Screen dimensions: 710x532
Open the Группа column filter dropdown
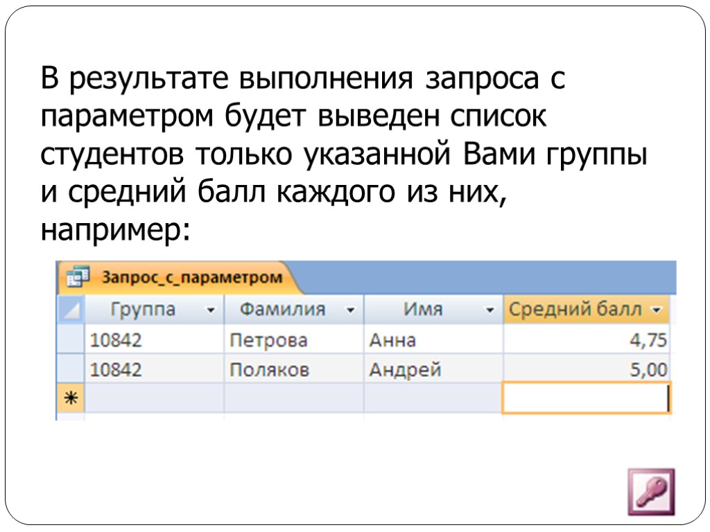(x=211, y=310)
